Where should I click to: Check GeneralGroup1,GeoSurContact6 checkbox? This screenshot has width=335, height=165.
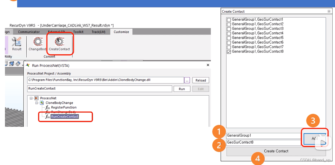pyautogui.click(x=229, y=43)
